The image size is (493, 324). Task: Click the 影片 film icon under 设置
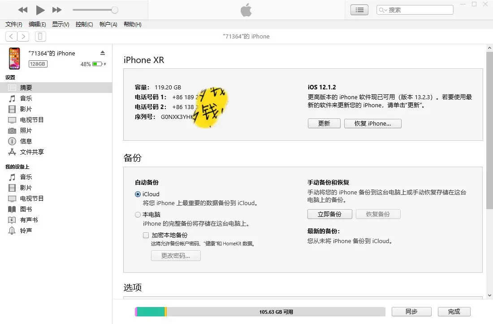12,109
